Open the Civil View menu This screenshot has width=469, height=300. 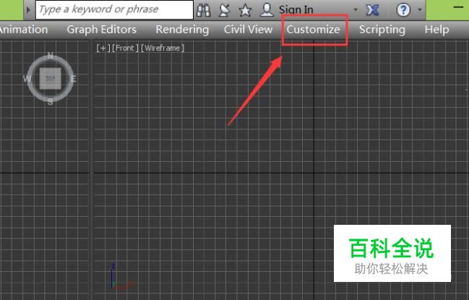pyautogui.click(x=249, y=30)
